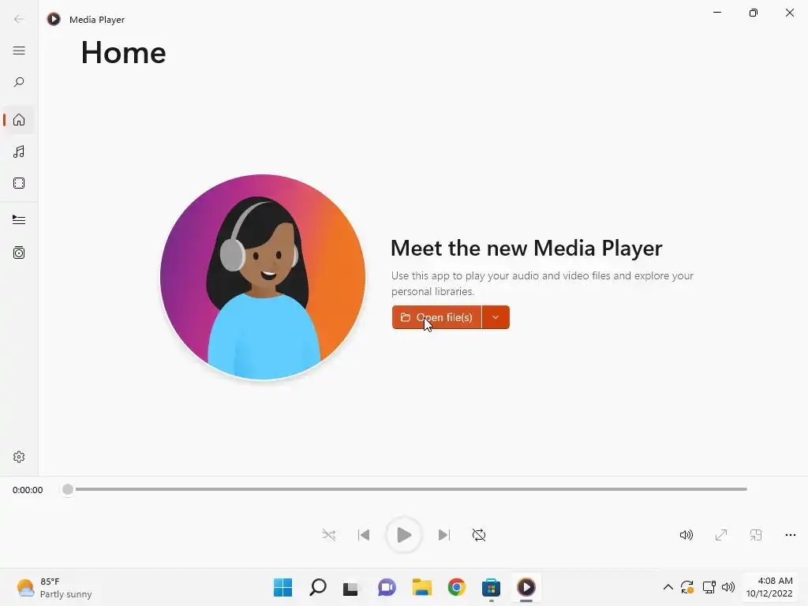Restore down the Media Player window
The image size is (808, 606).
click(754, 13)
